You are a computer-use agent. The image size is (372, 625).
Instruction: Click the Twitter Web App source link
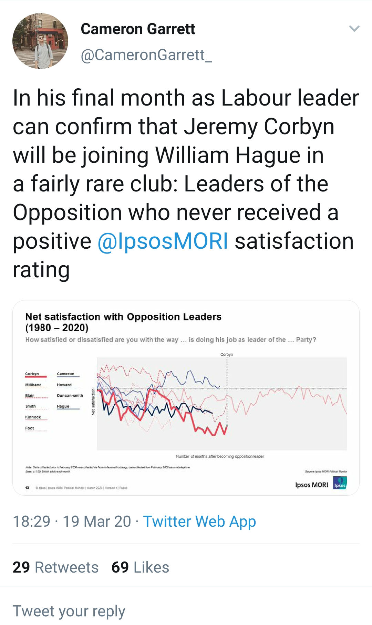(199, 521)
